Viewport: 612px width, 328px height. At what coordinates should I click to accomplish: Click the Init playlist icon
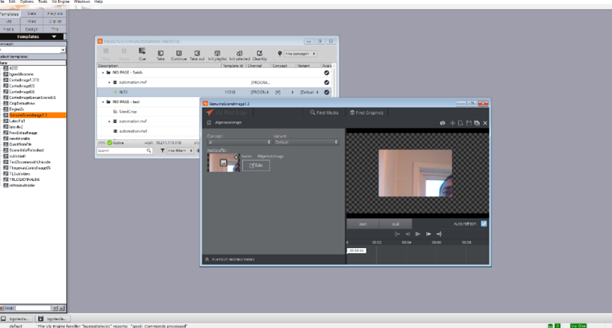[x=218, y=54]
